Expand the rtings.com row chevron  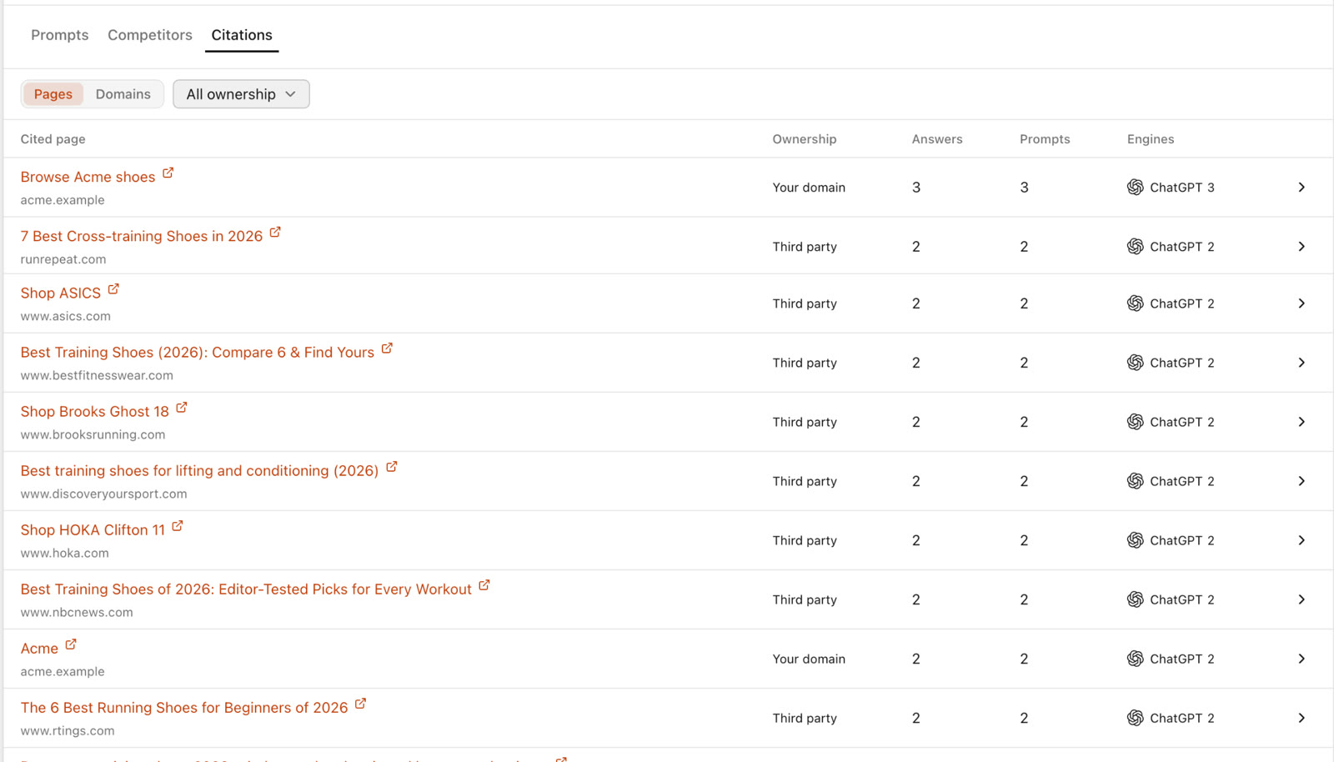(1301, 717)
